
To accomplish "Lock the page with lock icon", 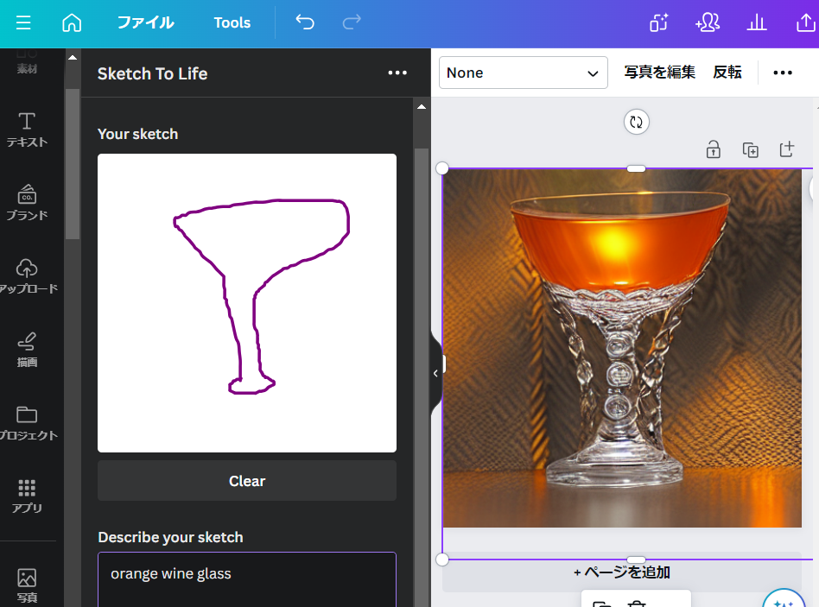I will (x=713, y=149).
